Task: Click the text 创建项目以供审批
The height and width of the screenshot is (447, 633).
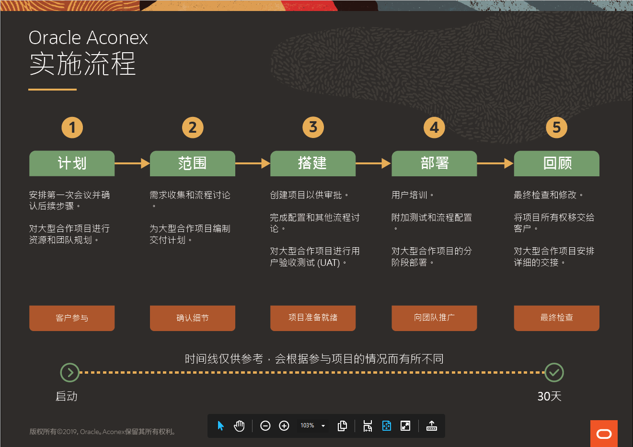Action: 309,195
